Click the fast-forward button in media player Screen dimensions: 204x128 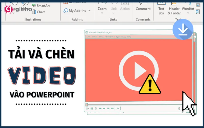click(108, 109)
